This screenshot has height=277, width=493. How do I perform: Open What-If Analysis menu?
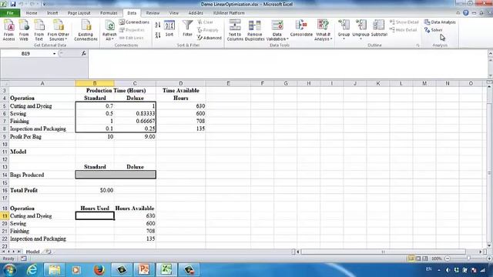pyautogui.click(x=324, y=30)
